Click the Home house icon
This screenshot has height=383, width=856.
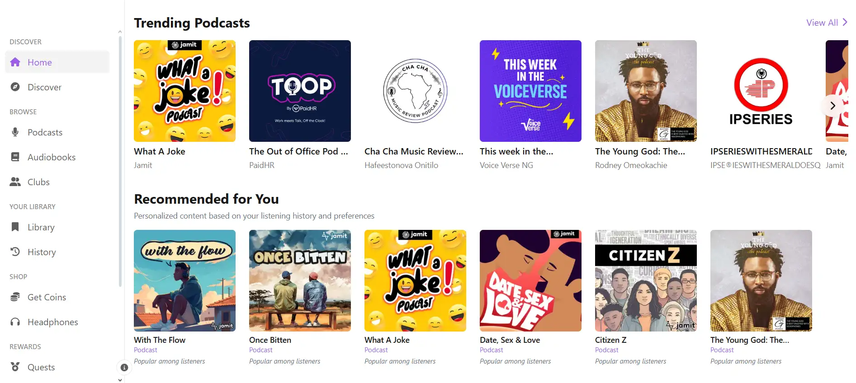pos(15,62)
